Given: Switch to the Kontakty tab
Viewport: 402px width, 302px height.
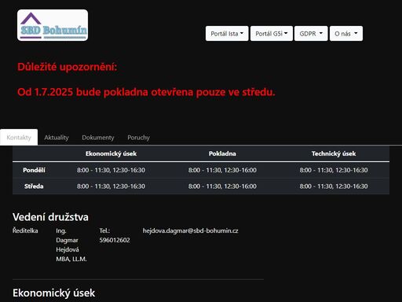Looking at the screenshot, I should click(19, 137).
